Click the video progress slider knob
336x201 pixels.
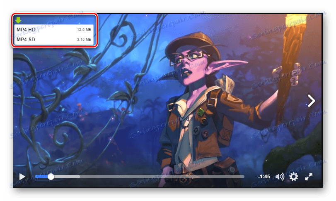tap(51, 177)
